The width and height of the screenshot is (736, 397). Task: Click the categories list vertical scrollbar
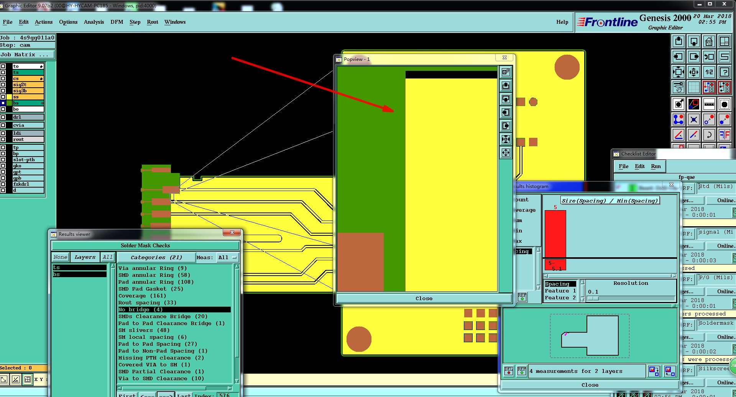coord(237,323)
